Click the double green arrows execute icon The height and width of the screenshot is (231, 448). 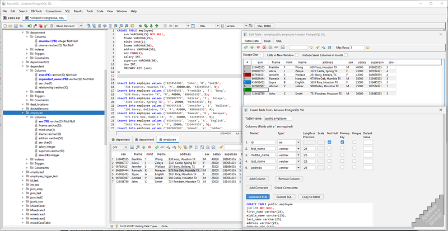(146, 26)
